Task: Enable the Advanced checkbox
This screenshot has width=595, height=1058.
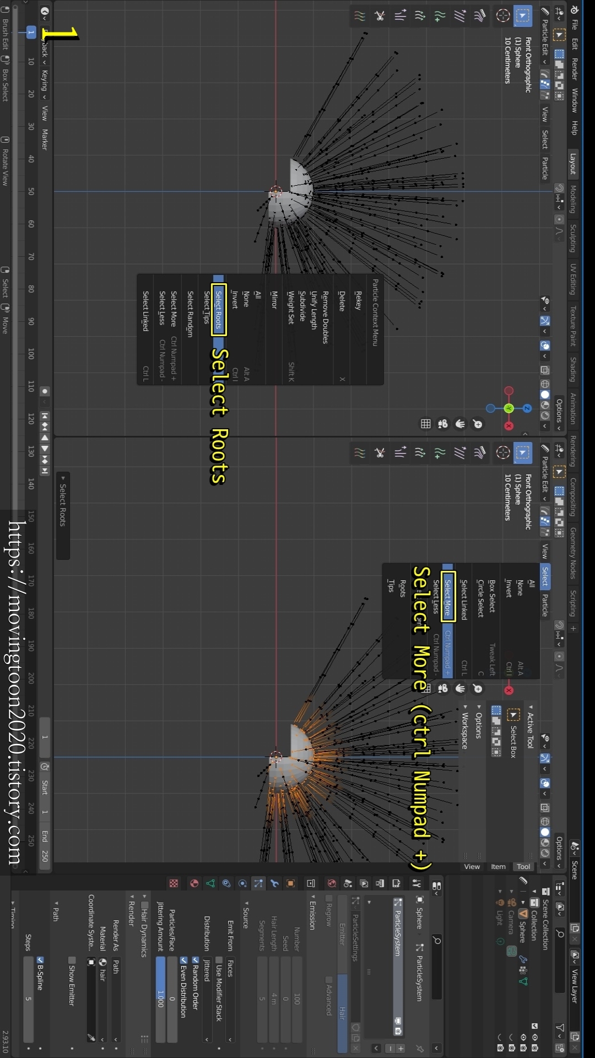Action: [x=329, y=980]
